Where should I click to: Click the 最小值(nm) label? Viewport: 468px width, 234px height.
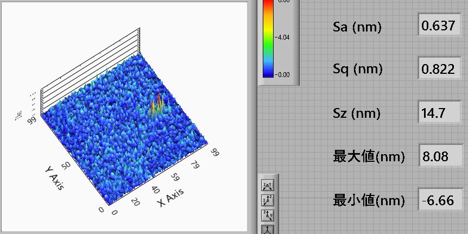(369, 201)
